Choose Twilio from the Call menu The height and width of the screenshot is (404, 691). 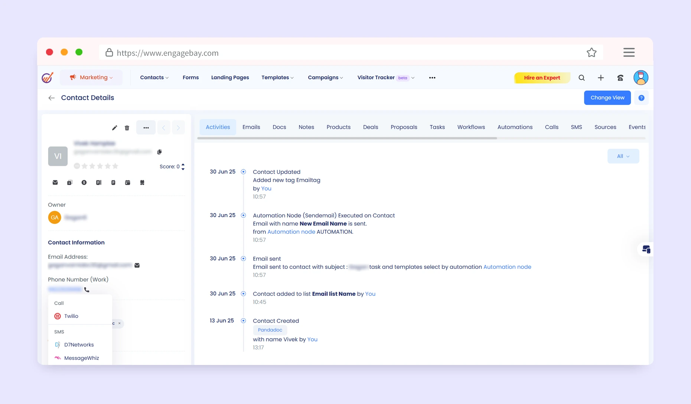tap(71, 316)
